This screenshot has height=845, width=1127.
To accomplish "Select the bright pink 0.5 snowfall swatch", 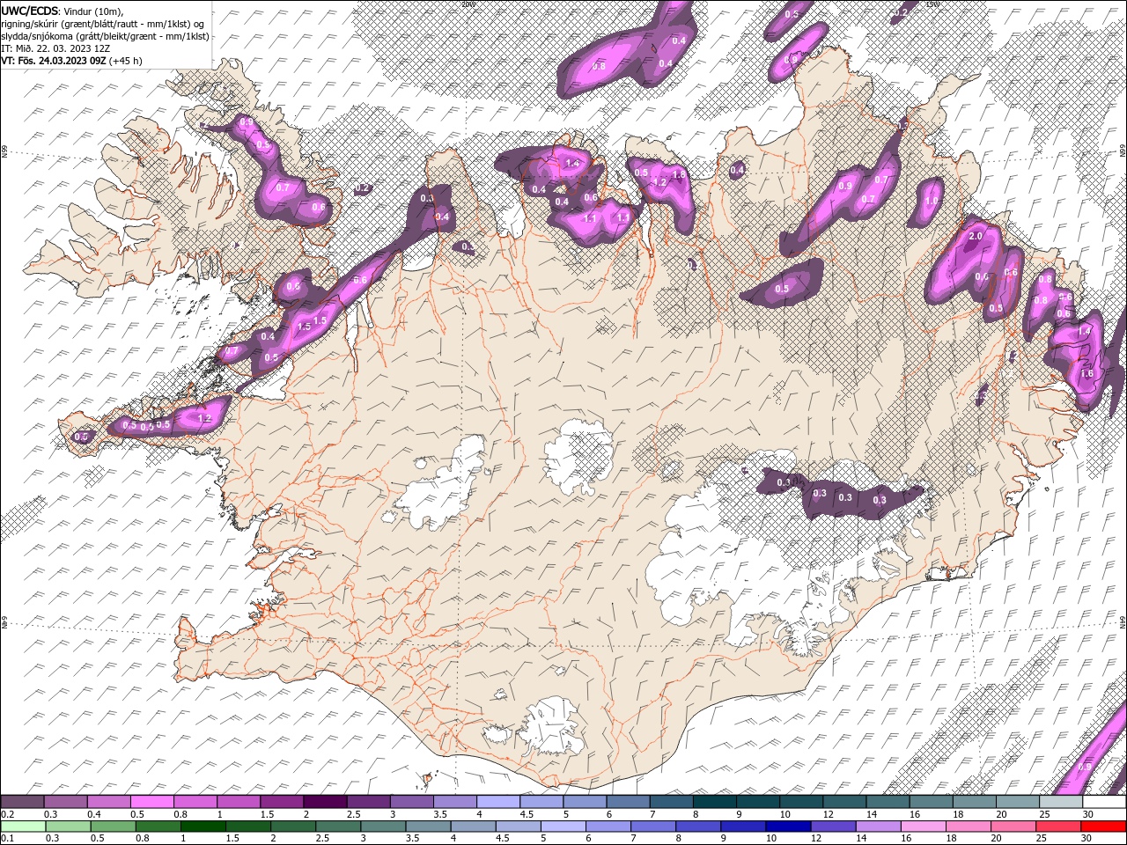I will (x=152, y=802).
